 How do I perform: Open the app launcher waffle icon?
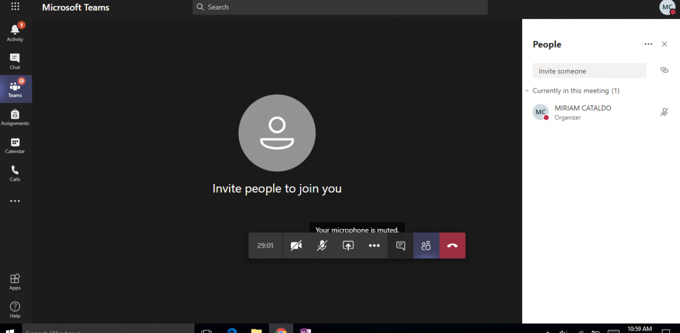point(15,7)
